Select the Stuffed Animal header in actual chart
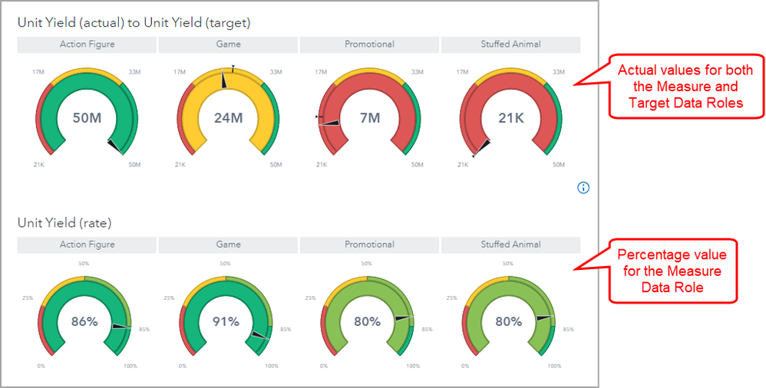The image size is (766, 388). pyautogui.click(x=510, y=44)
